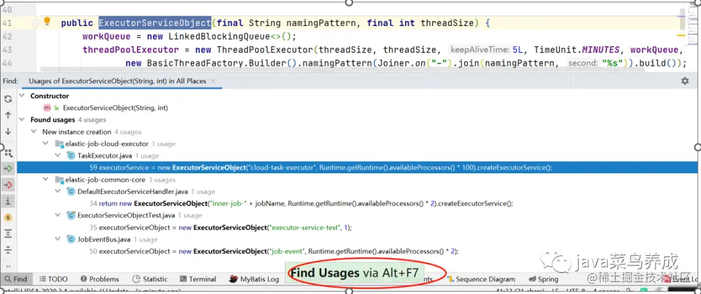The height and width of the screenshot is (294, 701).
Task: Open the Group By options icon
Action: [8, 153]
